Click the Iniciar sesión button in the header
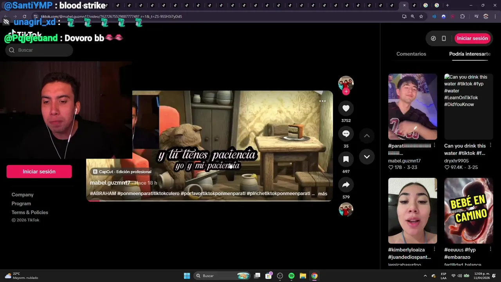Image resolution: width=501 pixels, height=282 pixels. click(x=472, y=38)
